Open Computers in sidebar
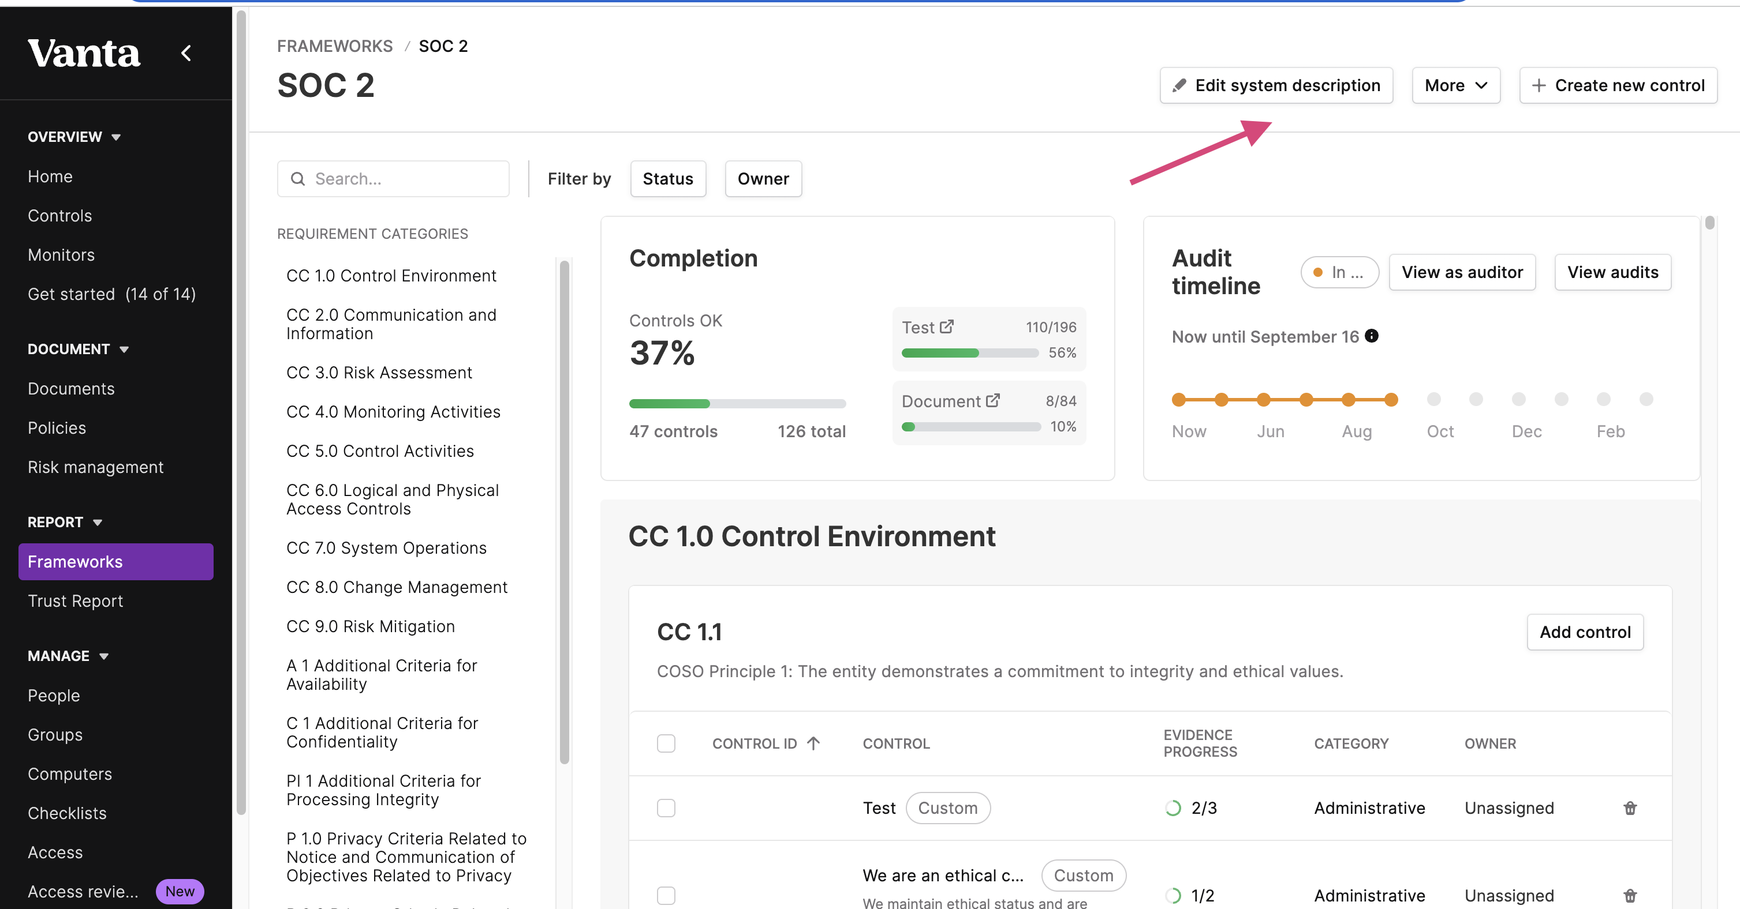This screenshot has height=909, width=1740. click(x=70, y=773)
